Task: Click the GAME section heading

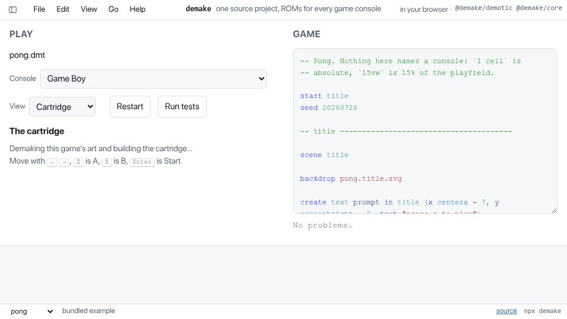Action: tap(307, 34)
